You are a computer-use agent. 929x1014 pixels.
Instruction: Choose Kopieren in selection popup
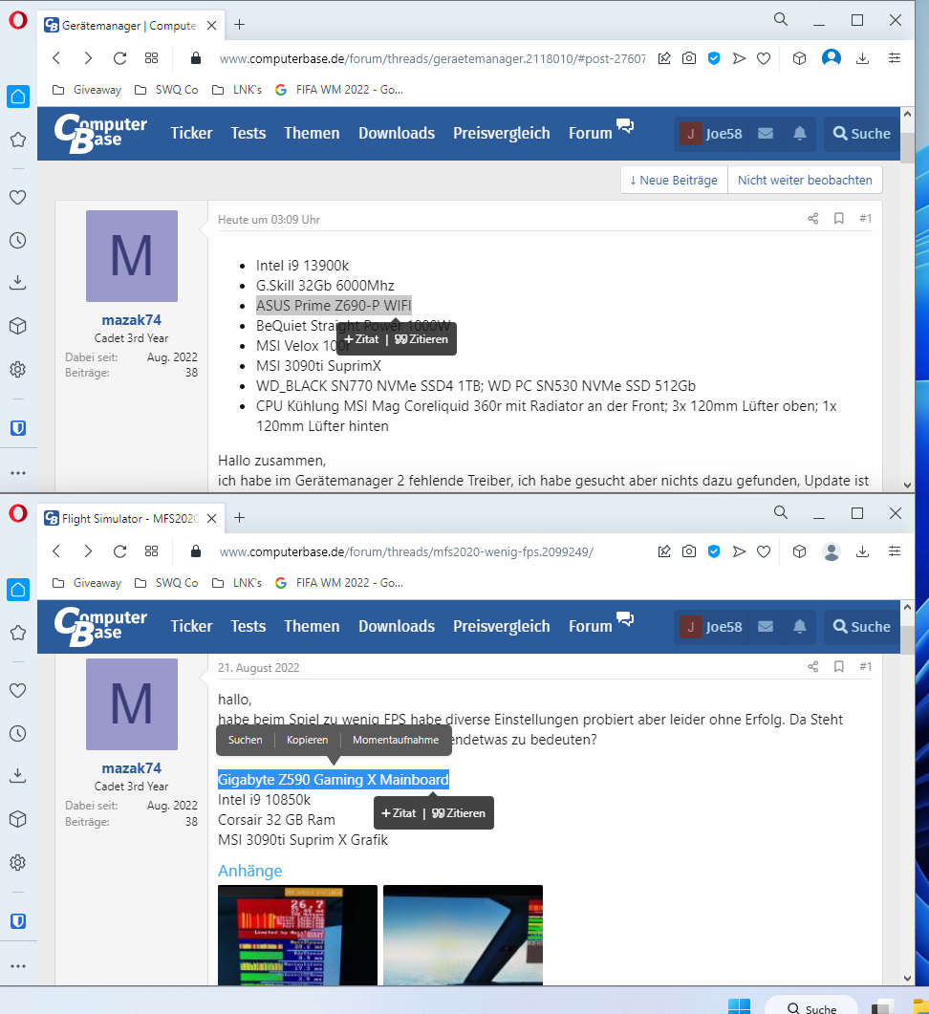[308, 740]
